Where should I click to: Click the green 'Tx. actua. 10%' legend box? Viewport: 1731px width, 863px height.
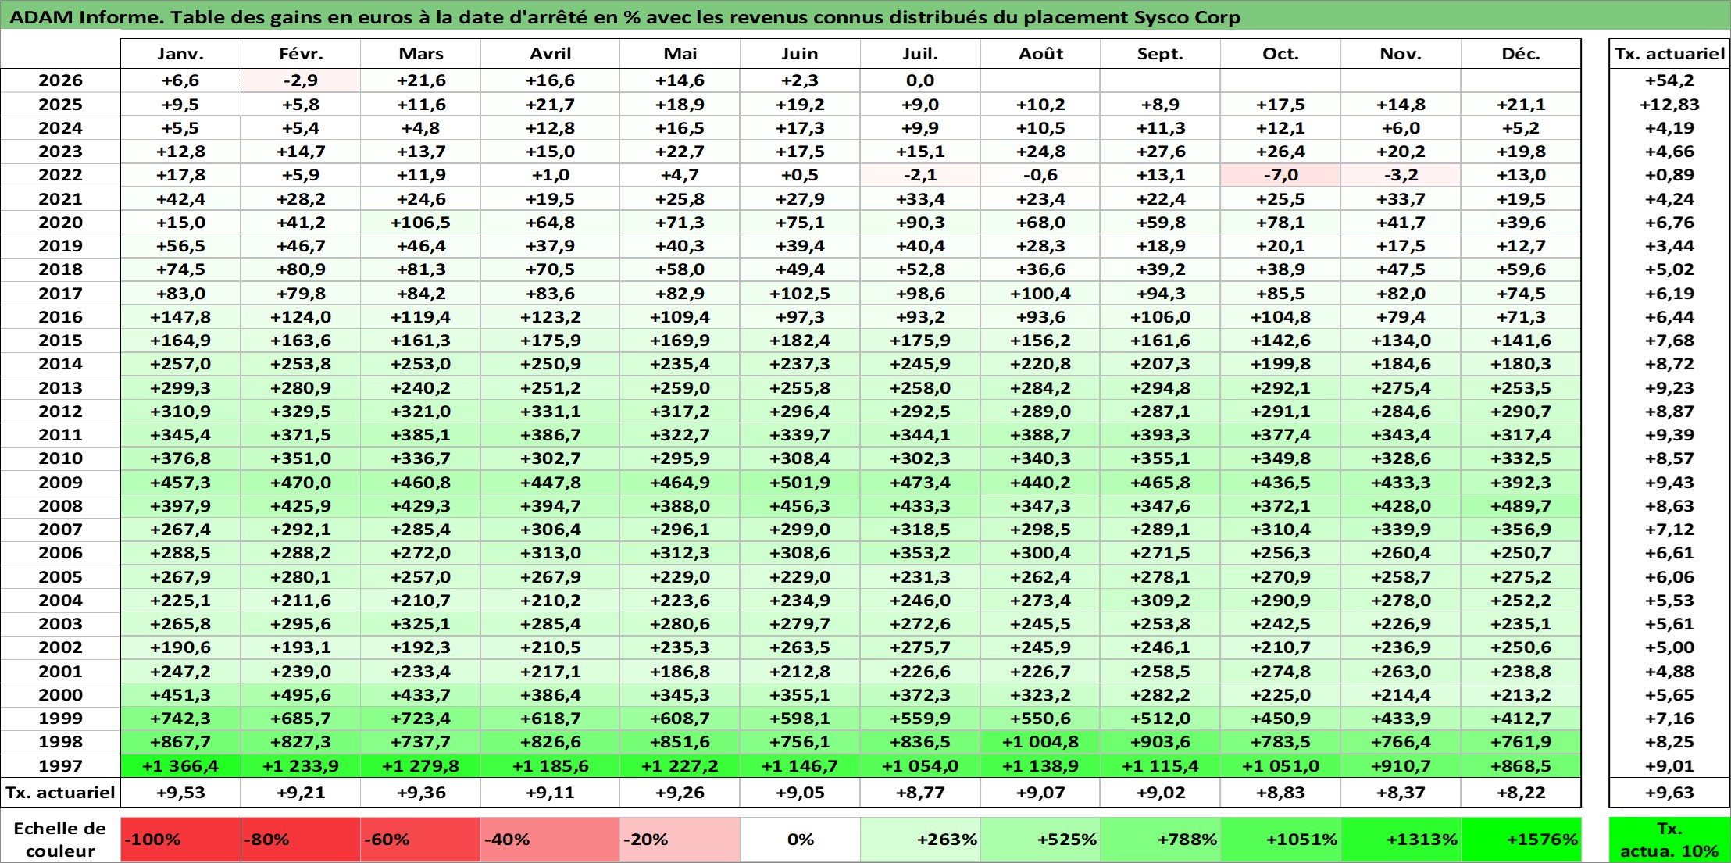click(1670, 840)
